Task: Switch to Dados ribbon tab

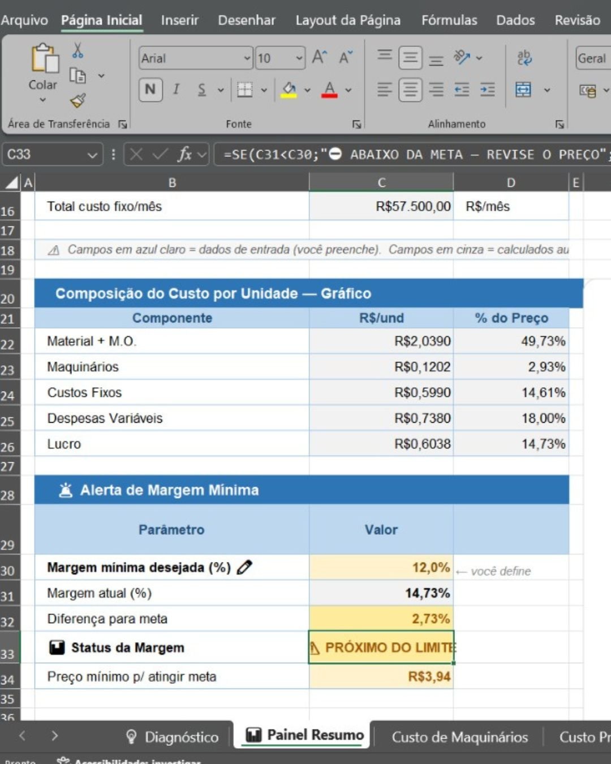Action: coord(515,20)
